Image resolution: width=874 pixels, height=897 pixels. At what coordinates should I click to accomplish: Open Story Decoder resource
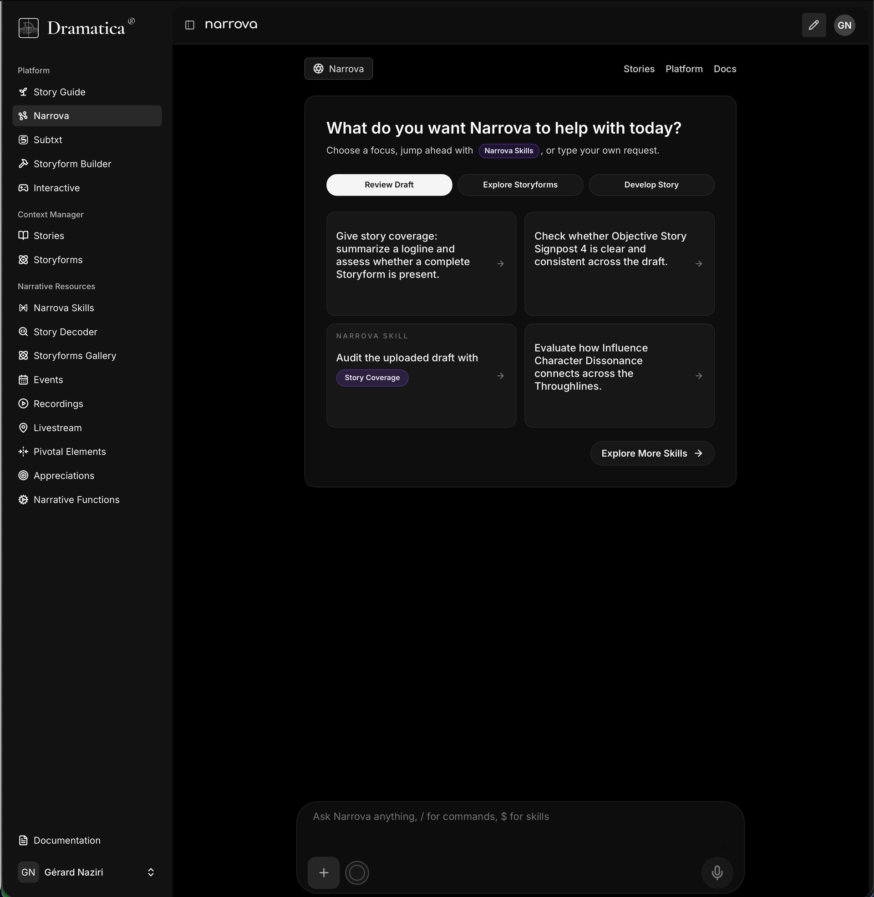point(65,332)
